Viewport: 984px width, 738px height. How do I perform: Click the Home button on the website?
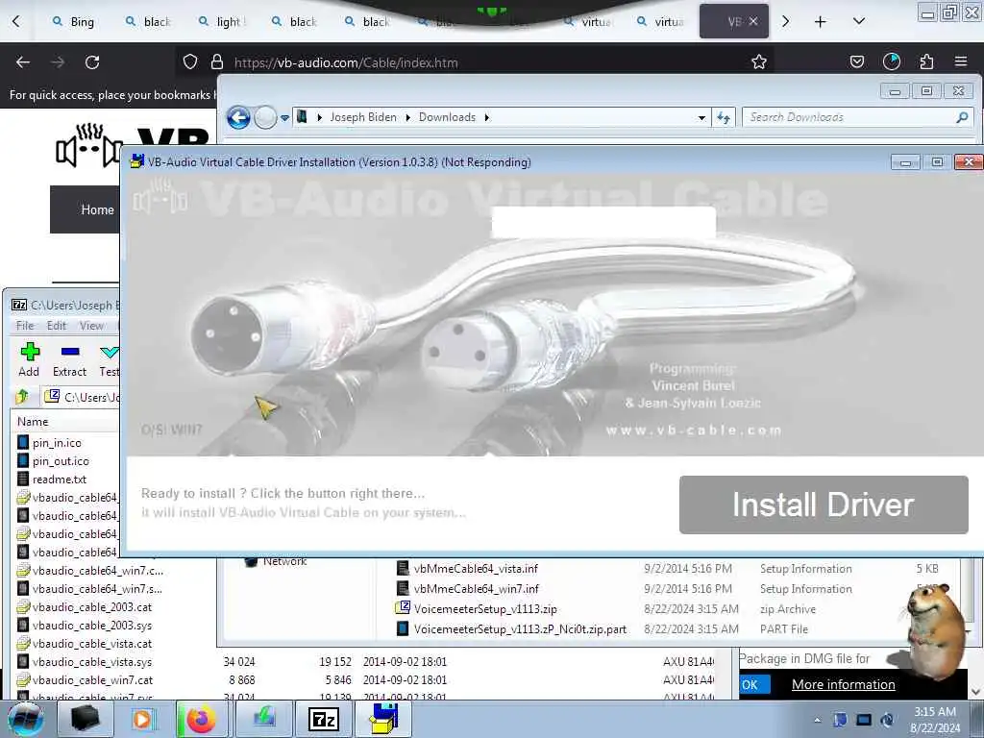tap(97, 209)
